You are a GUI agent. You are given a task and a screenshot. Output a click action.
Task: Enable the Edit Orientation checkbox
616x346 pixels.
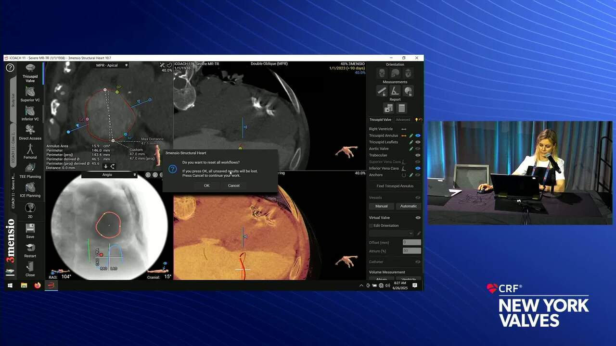coord(371,225)
